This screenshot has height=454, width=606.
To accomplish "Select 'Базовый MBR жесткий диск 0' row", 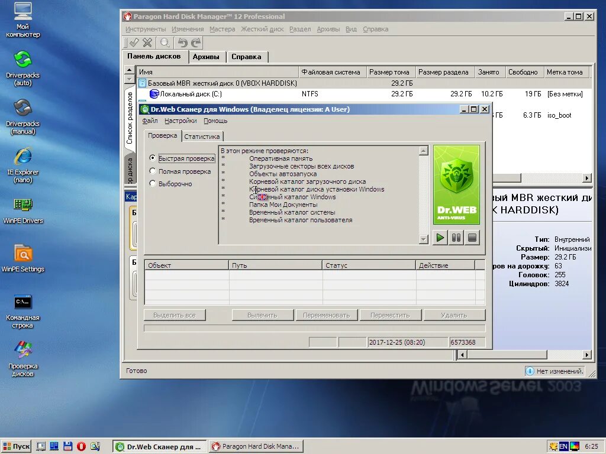I will pos(364,83).
